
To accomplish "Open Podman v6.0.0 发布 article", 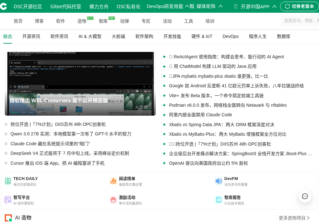I will tap(228, 105).
